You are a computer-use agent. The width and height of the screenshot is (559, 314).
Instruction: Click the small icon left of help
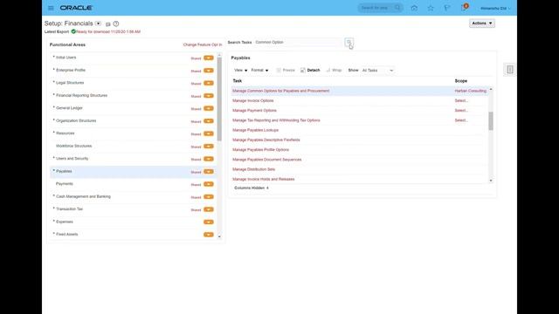pos(108,24)
